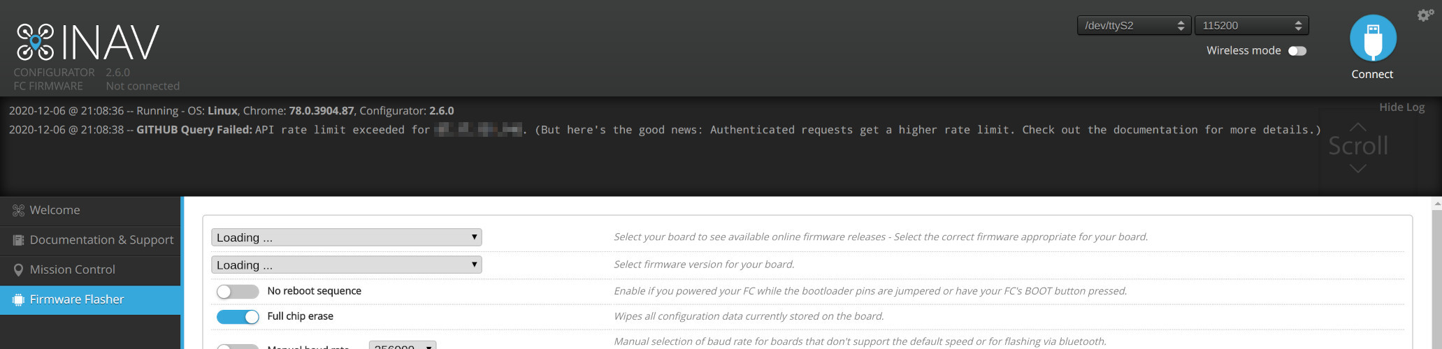Click the log scroll down arrow
This screenshot has width=1442, height=349.
point(1357,168)
